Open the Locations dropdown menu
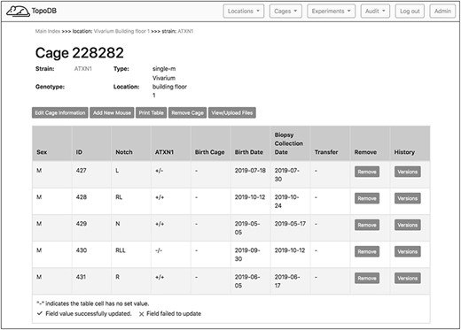Screen dimensions: 461x330 coord(244,12)
